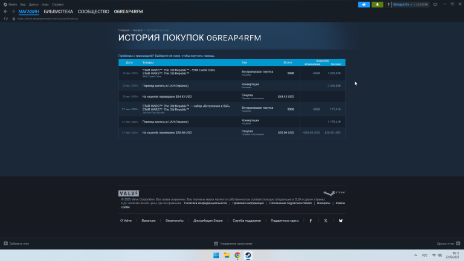Open the taskbar clock and date

click(453, 256)
